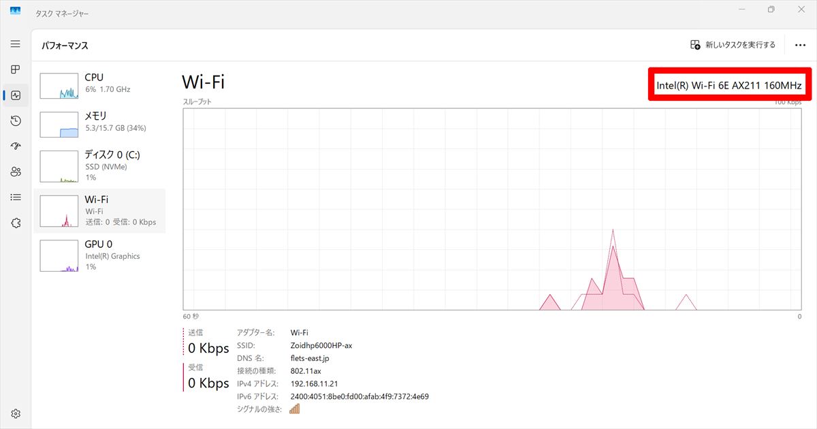Open the Users page icon
This screenshot has width=817, height=429.
coord(16,172)
